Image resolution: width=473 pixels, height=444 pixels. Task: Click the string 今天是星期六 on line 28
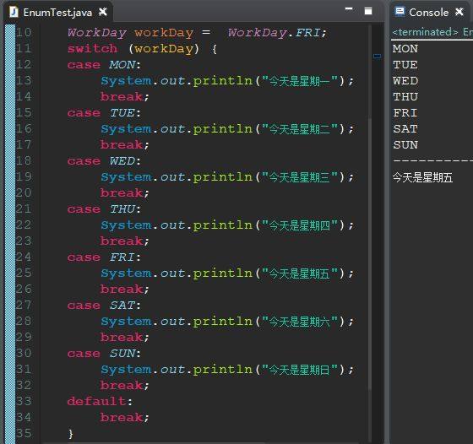coord(300,322)
